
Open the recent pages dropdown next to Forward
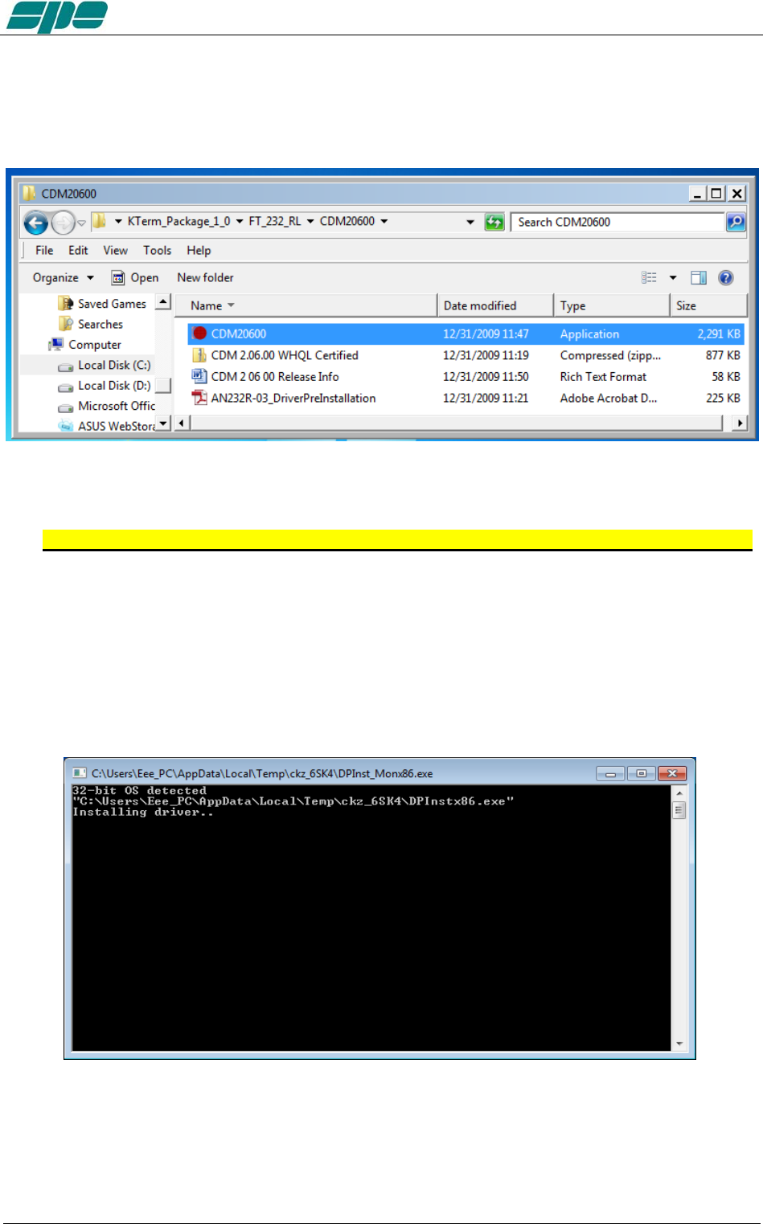click(81, 223)
